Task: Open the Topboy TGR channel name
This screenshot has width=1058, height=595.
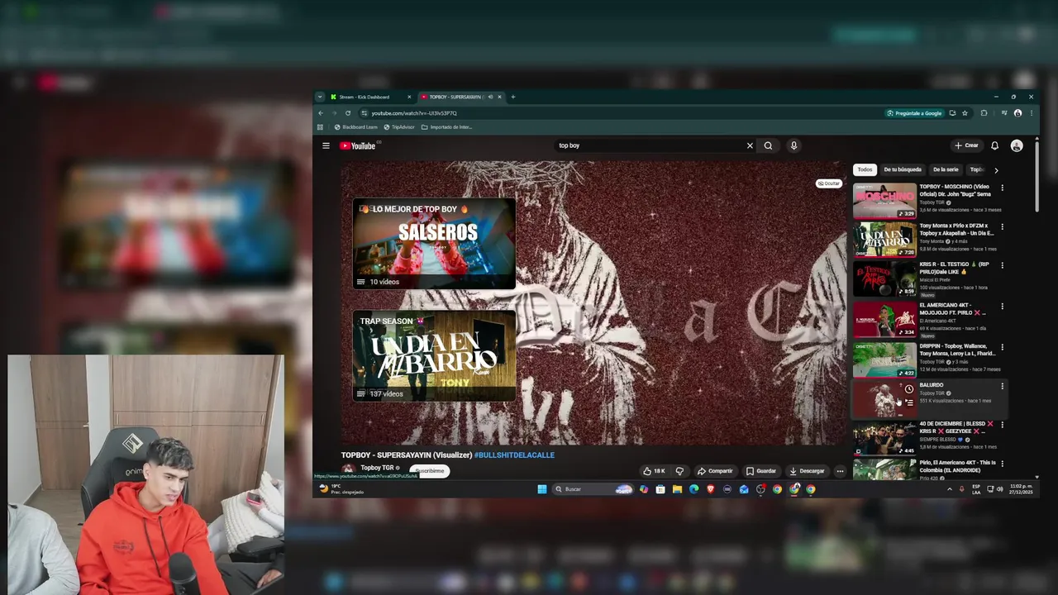Action: 377,468
